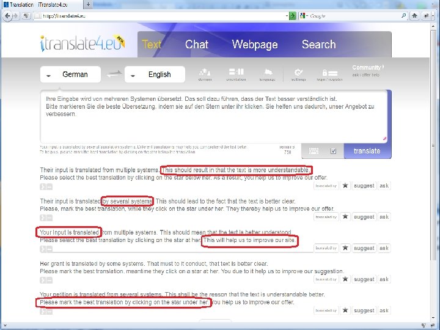This screenshot has width=440, height=330.
Task: Click 'translated by' for the 'Her grant' translation
Action: click(x=326, y=279)
